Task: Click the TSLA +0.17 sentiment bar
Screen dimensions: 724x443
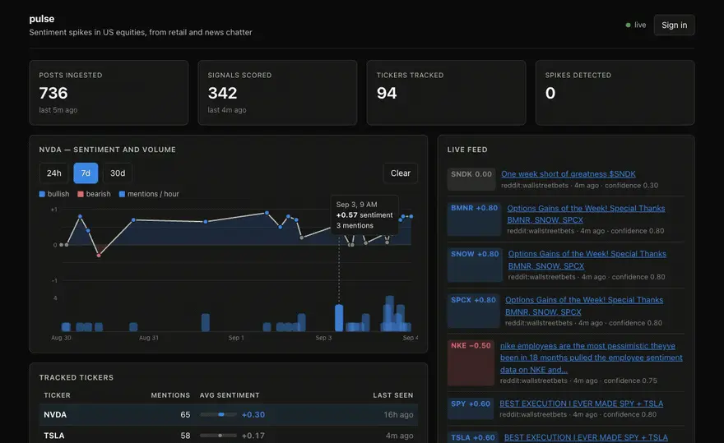Action: point(218,435)
